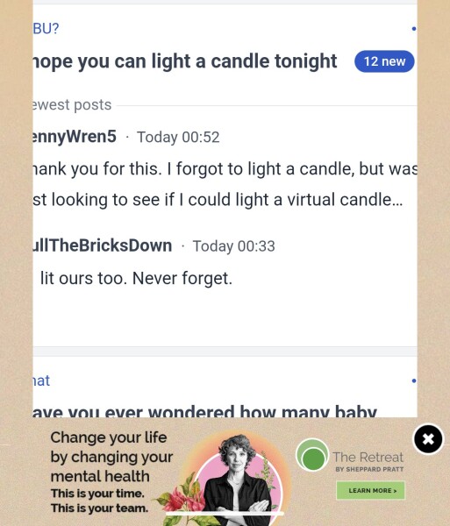Open the options dots for the baby thread
The image size is (450, 526).
(x=414, y=380)
